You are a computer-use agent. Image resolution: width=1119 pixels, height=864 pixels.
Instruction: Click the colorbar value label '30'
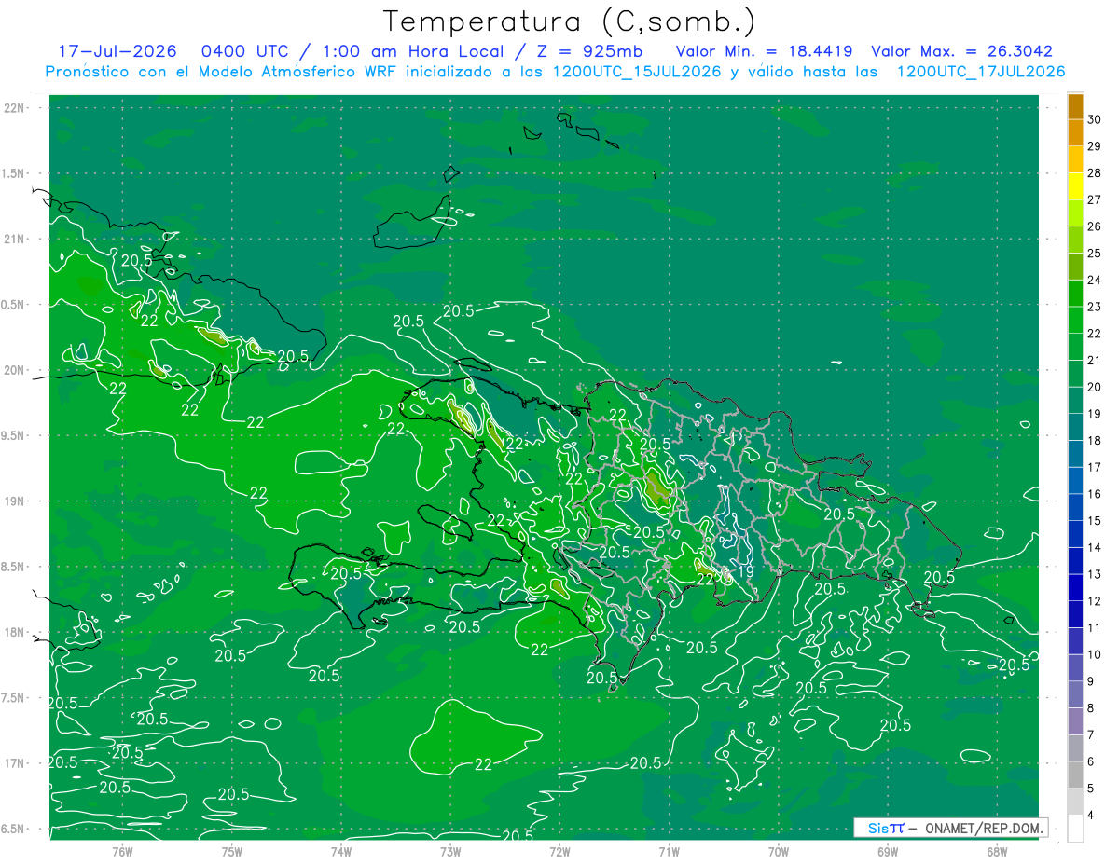pyautogui.click(x=1095, y=119)
